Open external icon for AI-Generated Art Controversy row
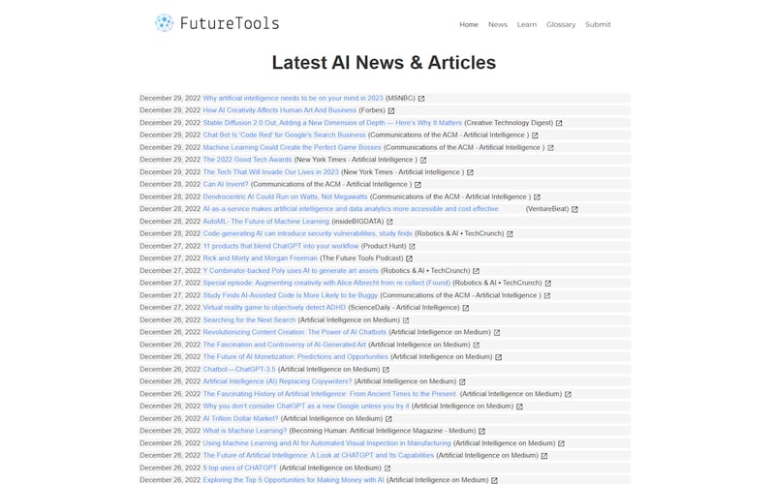775x484 pixels. pos(476,346)
